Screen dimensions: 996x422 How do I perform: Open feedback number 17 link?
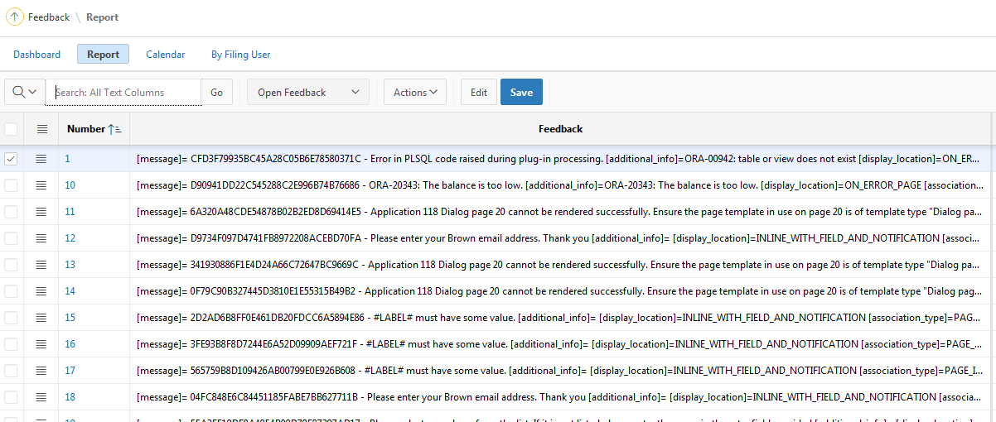[x=70, y=371]
